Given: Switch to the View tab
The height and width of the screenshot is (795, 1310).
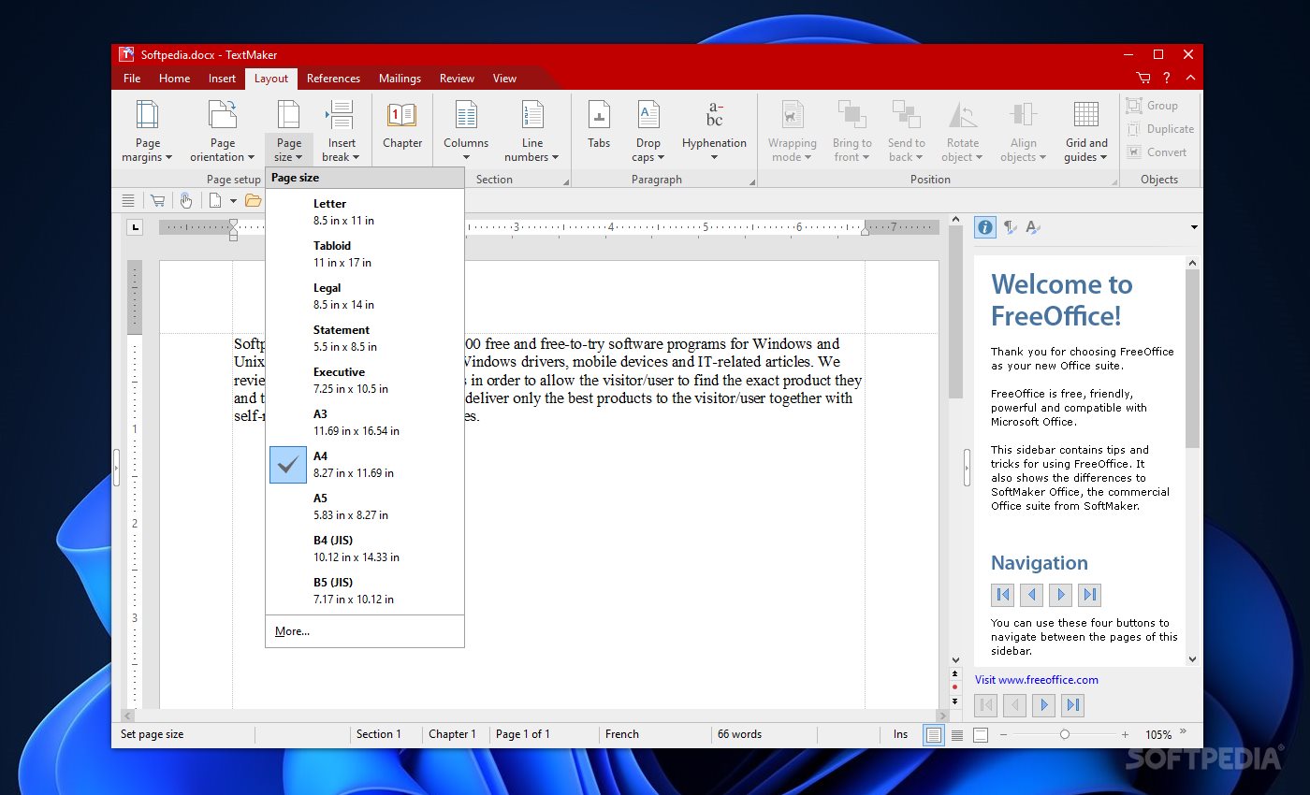Looking at the screenshot, I should [x=504, y=79].
